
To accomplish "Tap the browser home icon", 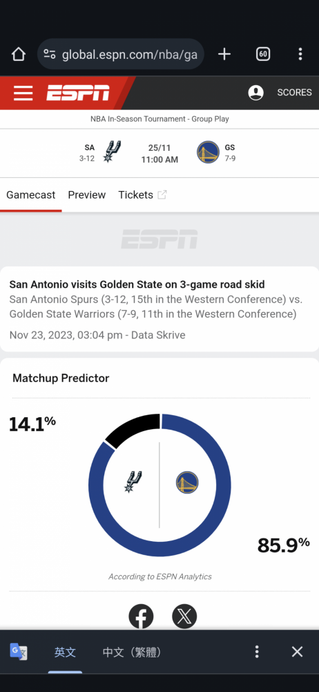I will coord(19,54).
